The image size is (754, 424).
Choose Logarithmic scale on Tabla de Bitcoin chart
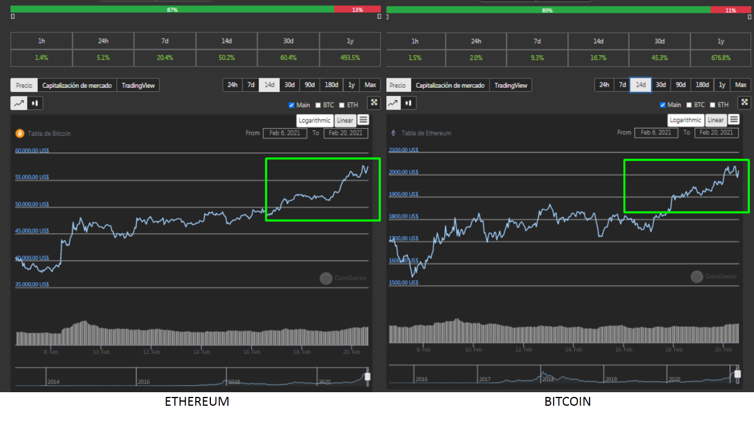(x=315, y=120)
